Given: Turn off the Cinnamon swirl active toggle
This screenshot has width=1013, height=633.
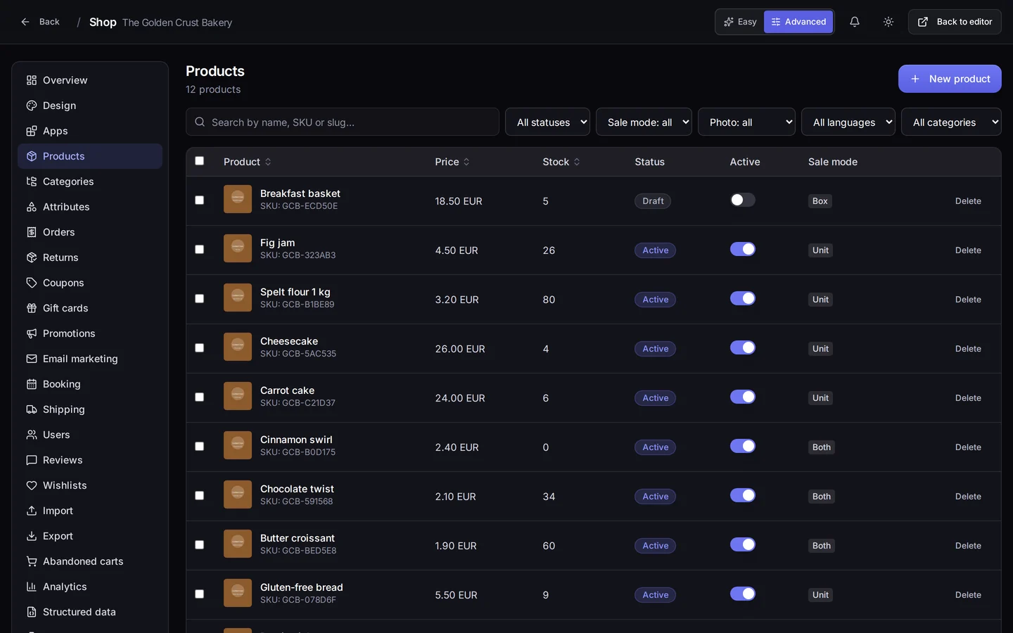Looking at the screenshot, I should (743, 446).
